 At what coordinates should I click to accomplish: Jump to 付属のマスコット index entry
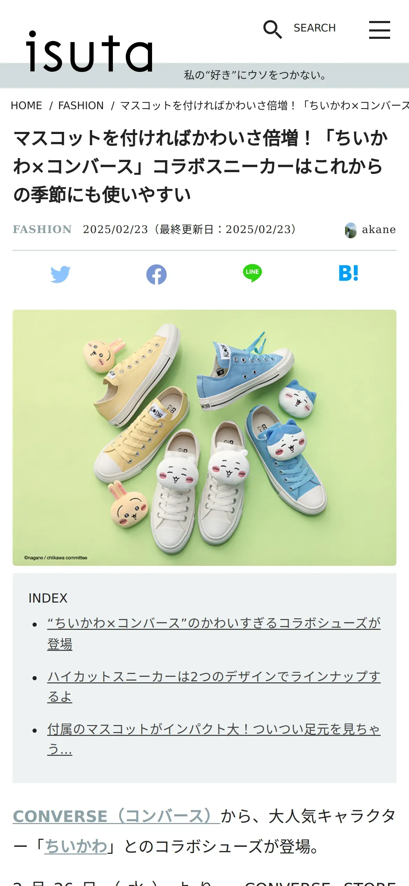214,739
